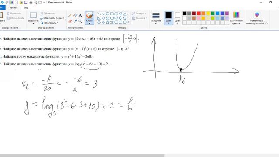Pick the black color swatch
The height and width of the screenshot is (157, 279).
click(x=184, y=14)
